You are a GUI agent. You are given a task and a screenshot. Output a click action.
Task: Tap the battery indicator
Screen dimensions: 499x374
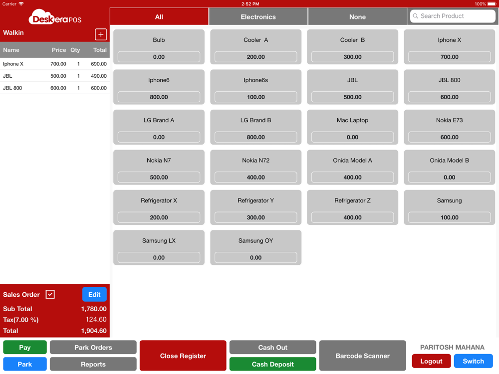point(492,4)
